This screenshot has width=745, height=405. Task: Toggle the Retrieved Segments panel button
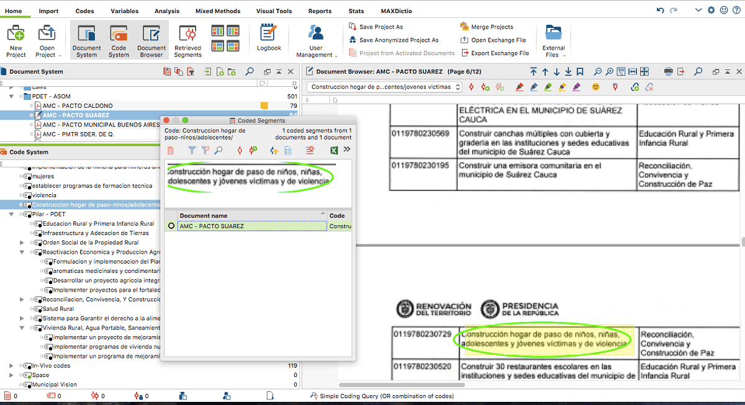[x=187, y=41]
